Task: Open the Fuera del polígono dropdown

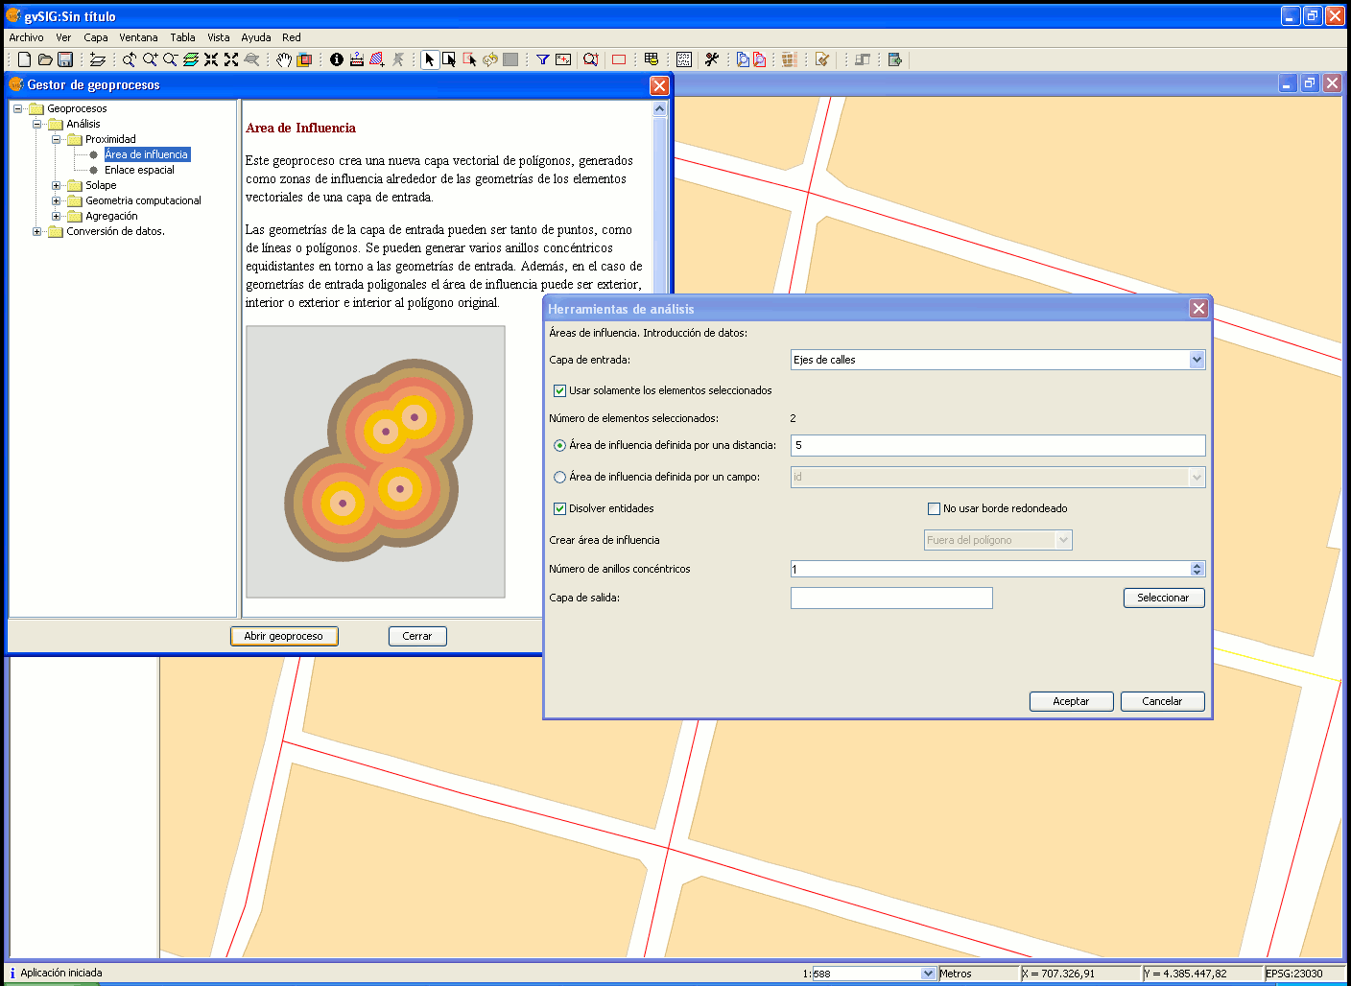Action: 1063,540
